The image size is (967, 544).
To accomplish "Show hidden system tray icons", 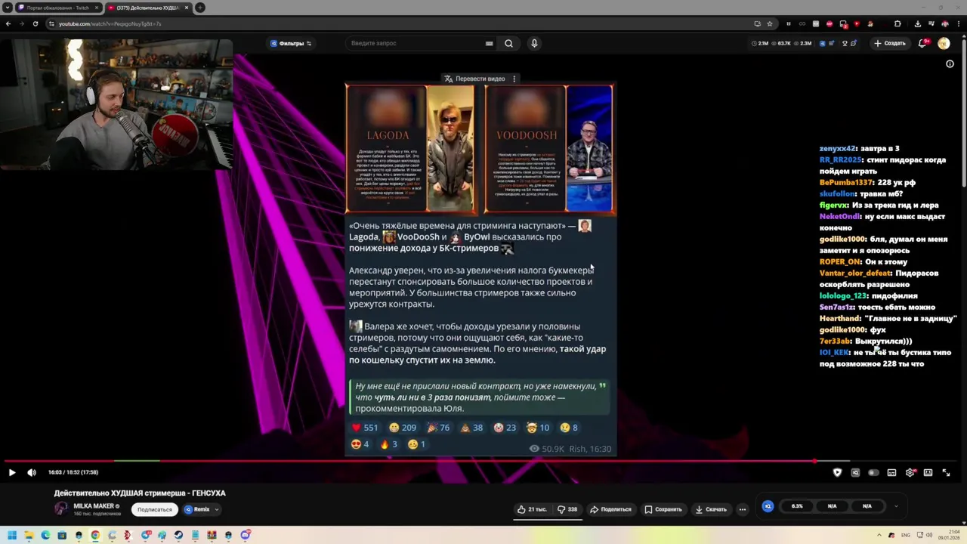I will pyautogui.click(x=879, y=535).
